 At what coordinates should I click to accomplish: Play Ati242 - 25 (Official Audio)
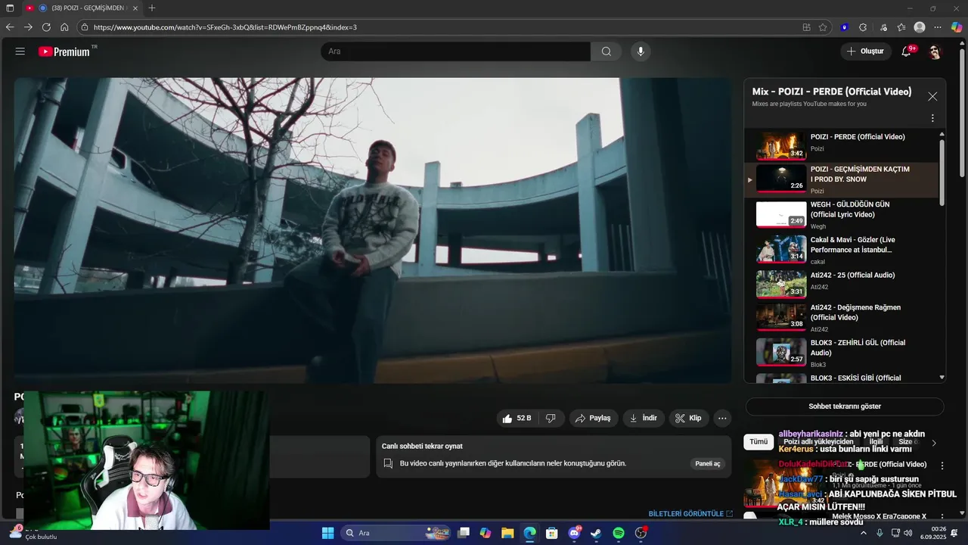point(841,285)
